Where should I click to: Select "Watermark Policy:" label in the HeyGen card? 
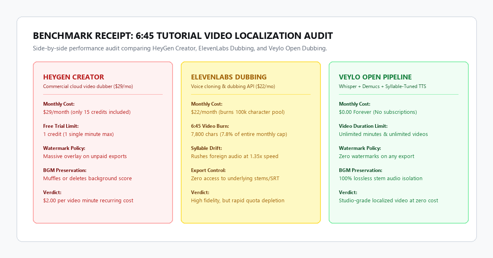64,148
